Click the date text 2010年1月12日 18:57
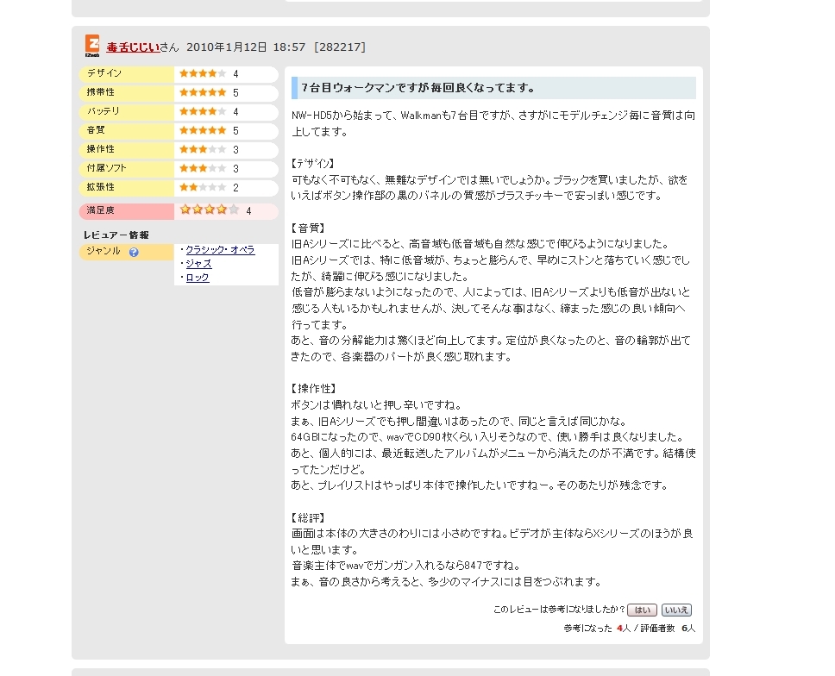 tap(246, 47)
